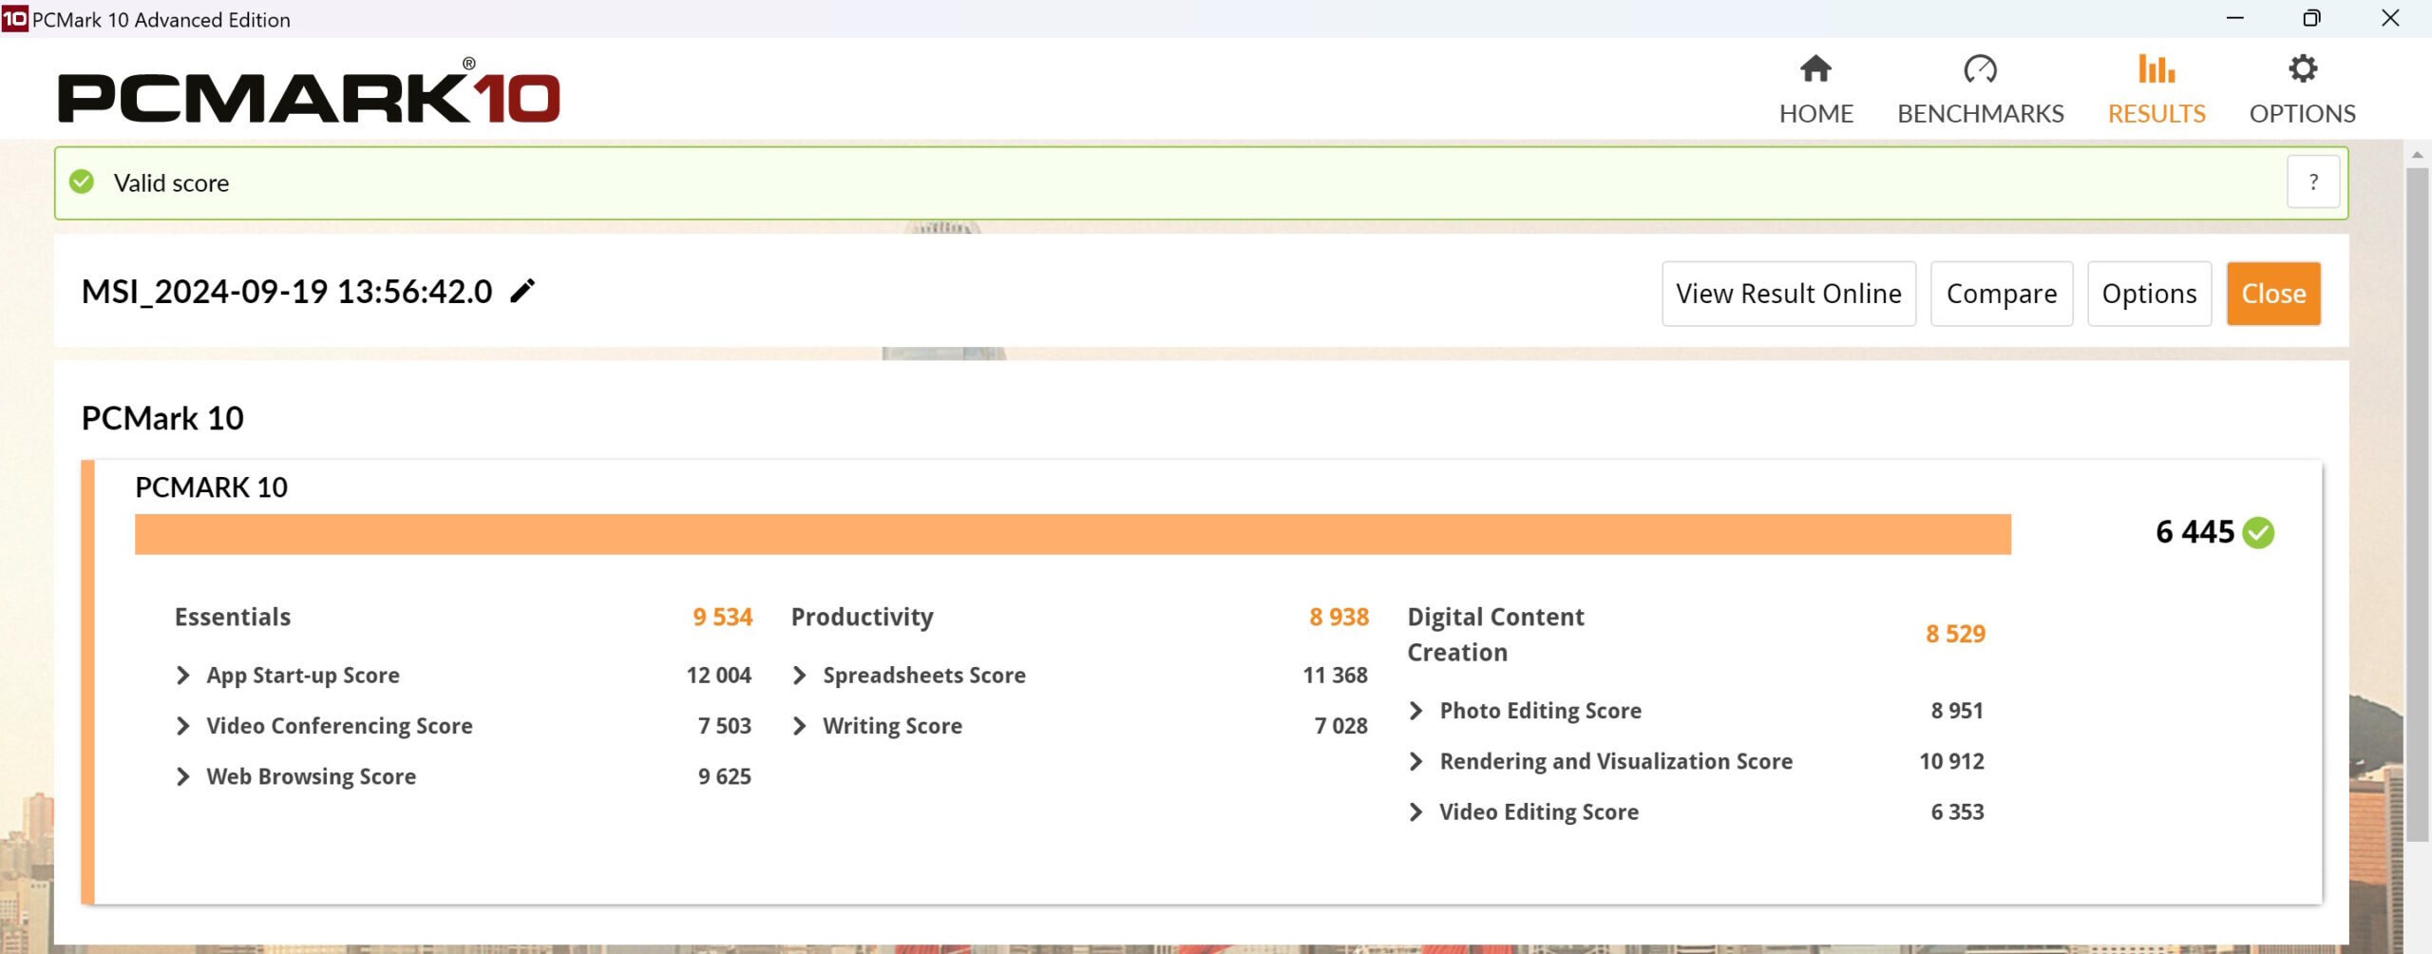Click the orange PCMARK 10 score bar
Screen dimensions: 2432x954
(1073, 535)
